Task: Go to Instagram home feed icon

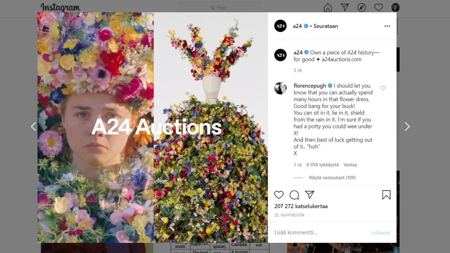Action: [x=328, y=7]
